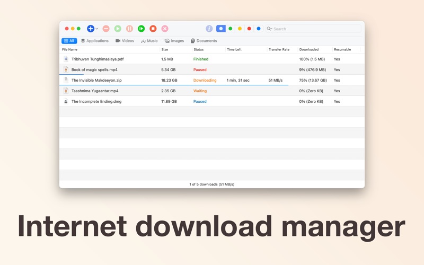
Task: Open info inspector via the i icon
Action: click(x=209, y=29)
